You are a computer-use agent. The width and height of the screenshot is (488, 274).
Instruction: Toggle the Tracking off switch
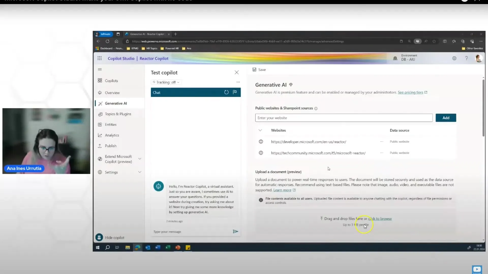tap(165, 82)
